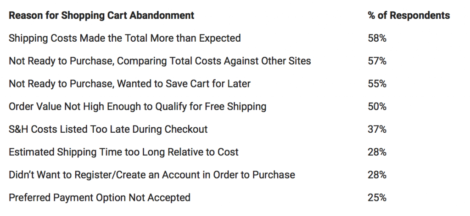Select 'Estimated Shipping Time too Long' row text
The width and height of the screenshot is (470, 216).
(123, 152)
